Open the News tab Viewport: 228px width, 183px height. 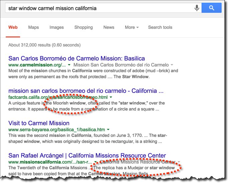109,27
